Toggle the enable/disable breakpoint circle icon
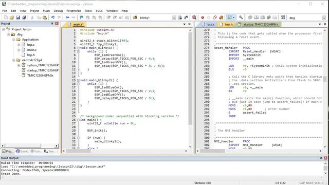 [x=209, y=17]
